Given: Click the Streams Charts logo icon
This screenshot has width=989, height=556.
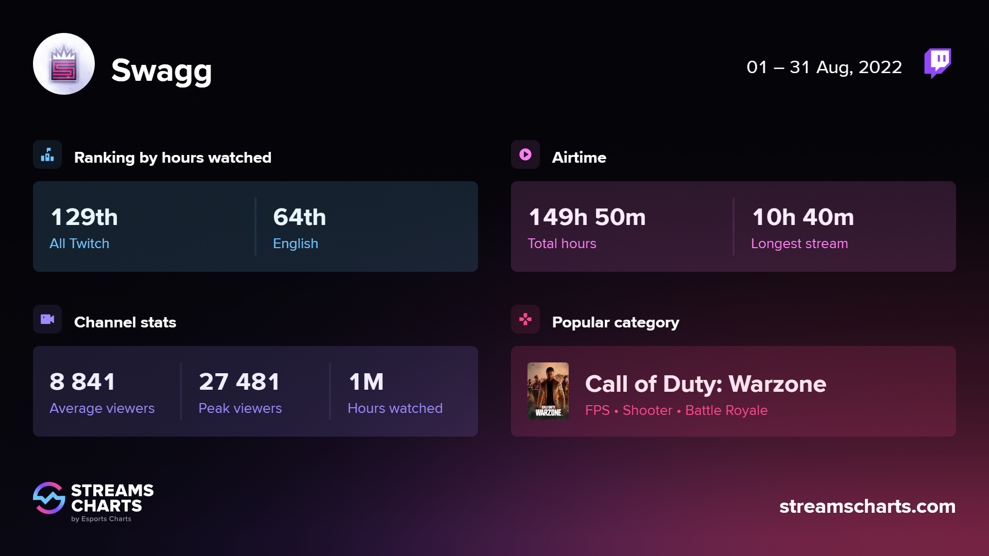Looking at the screenshot, I should 49,498.
